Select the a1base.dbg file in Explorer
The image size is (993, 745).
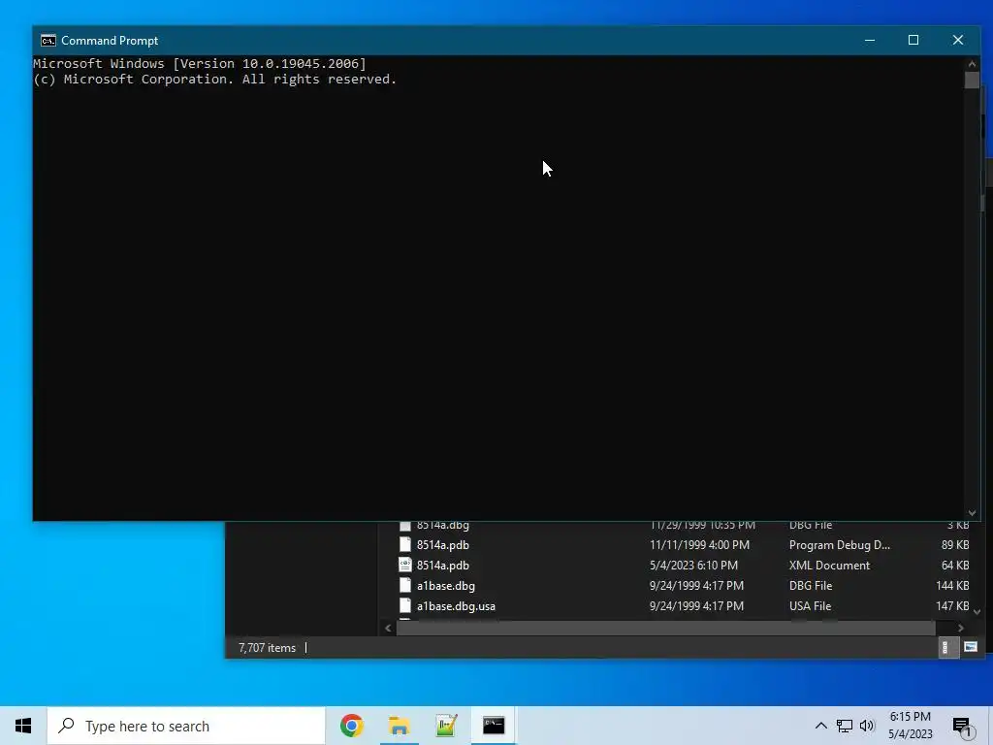click(x=683, y=585)
